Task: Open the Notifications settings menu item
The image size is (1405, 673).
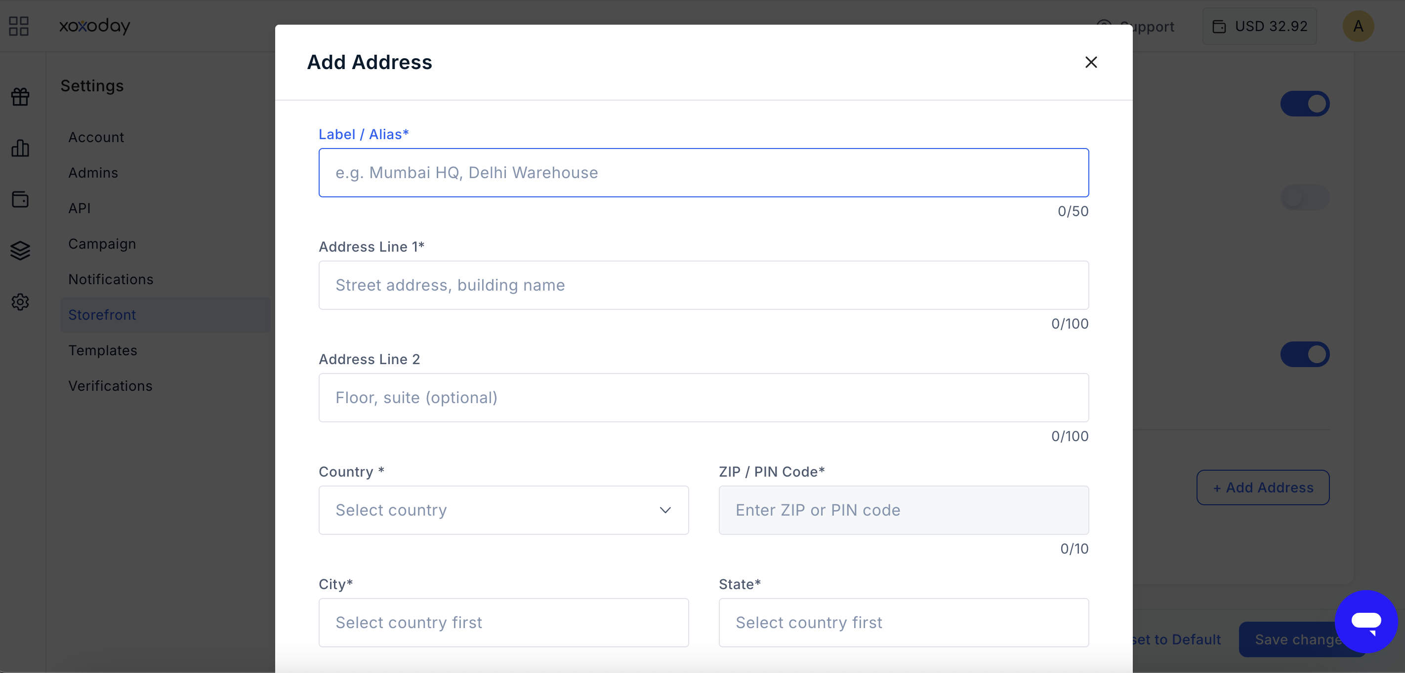Action: 111,280
